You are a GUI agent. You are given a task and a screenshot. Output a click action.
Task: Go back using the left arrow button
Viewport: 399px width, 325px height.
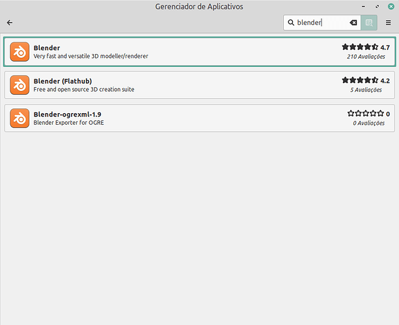pyautogui.click(x=10, y=23)
